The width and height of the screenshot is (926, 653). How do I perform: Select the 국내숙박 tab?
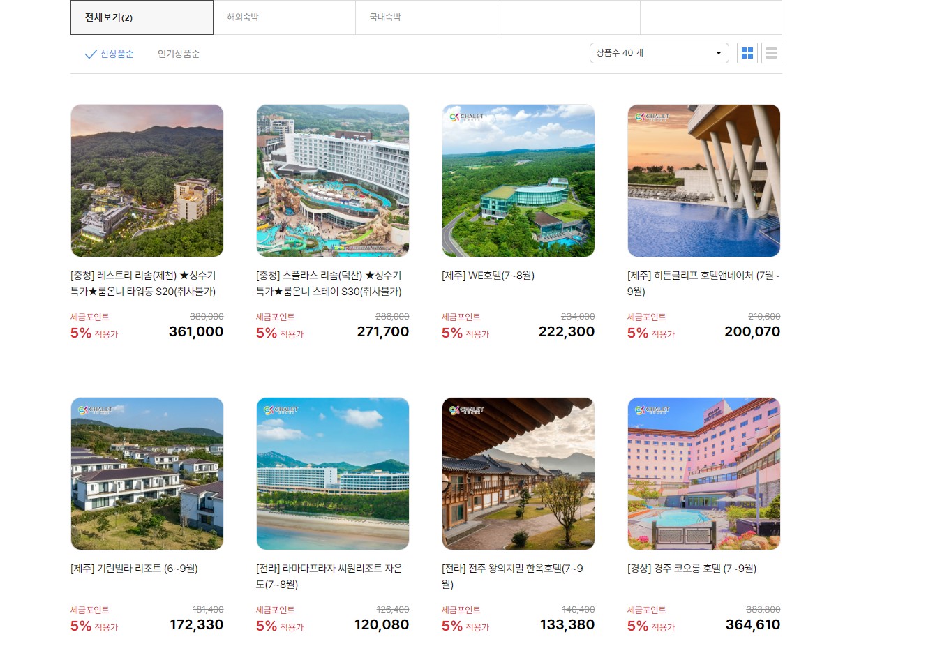tap(427, 17)
